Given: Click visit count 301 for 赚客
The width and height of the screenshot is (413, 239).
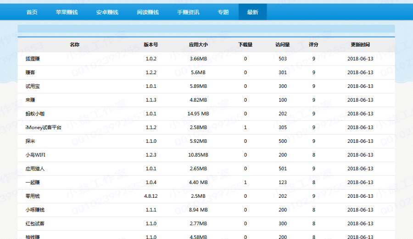Looking at the screenshot, I should click(x=283, y=72).
